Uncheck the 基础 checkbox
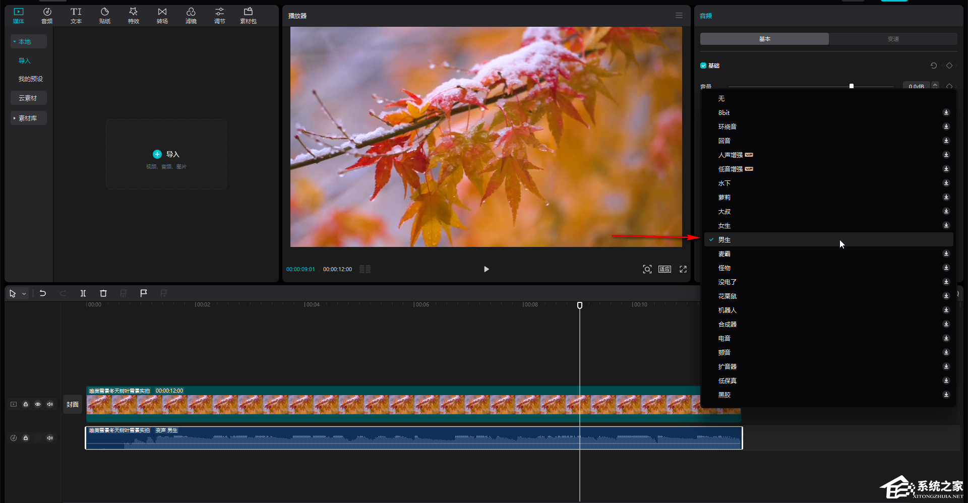968x503 pixels. pos(703,66)
